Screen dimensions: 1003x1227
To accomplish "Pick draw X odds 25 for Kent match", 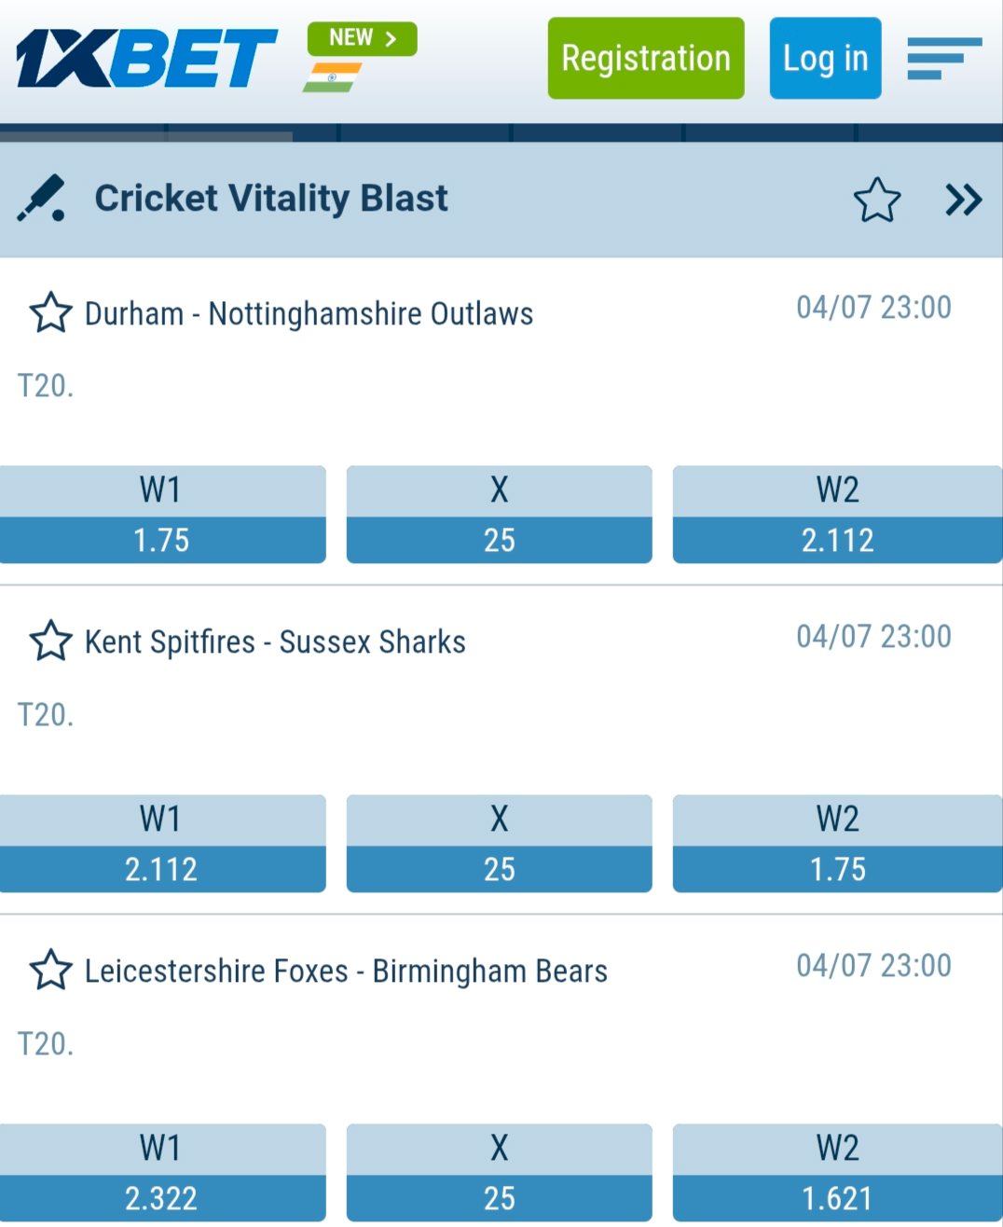I will tap(500, 844).
